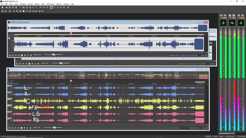Collapse channel 5 in LK_5.1.wav window
This screenshot has width=246, height=138.
(11, 112)
